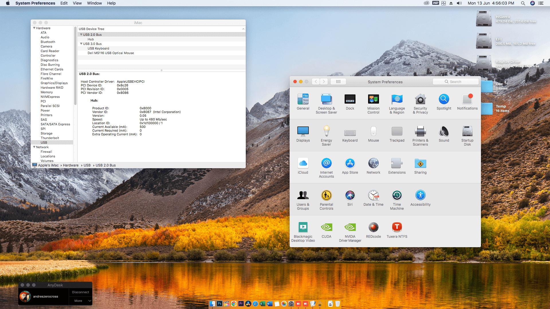Open Date & Time preferences

tap(373, 198)
